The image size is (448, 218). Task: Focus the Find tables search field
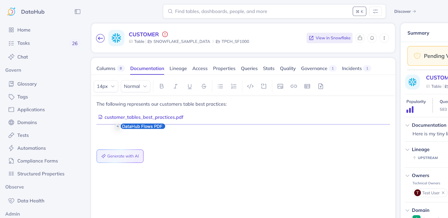pos(274,12)
